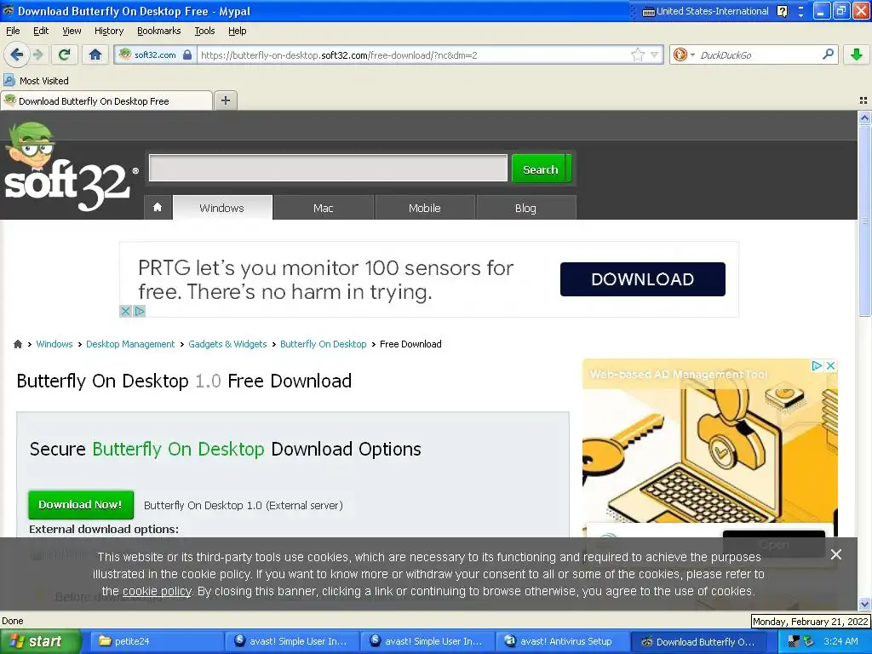Dismiss the cookie notice banner
This screenshot has width=872, height=654.
835,554
